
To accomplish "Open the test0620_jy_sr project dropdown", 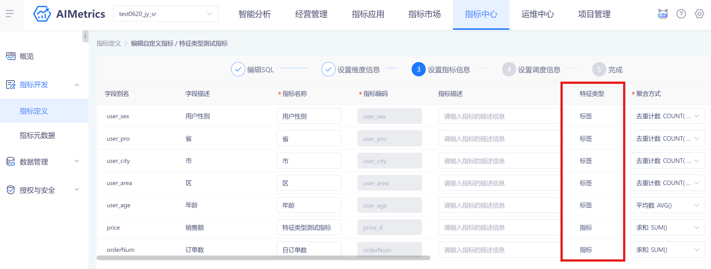I will tap(166, 14).
